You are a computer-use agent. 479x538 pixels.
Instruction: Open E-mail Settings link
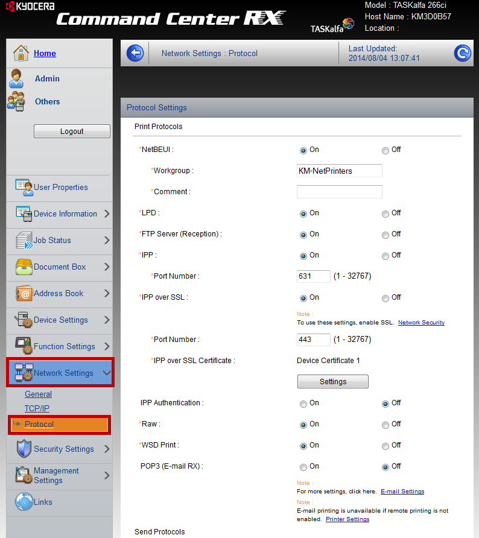tap(402, 492)
